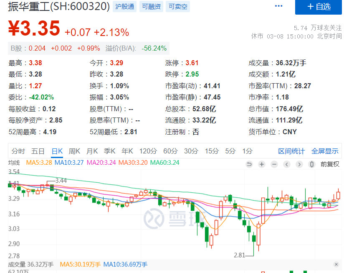The height and width of the screenshot is (273, 344).
Task: Click the 2.81 low marker on chart
Action: (239, 255)
